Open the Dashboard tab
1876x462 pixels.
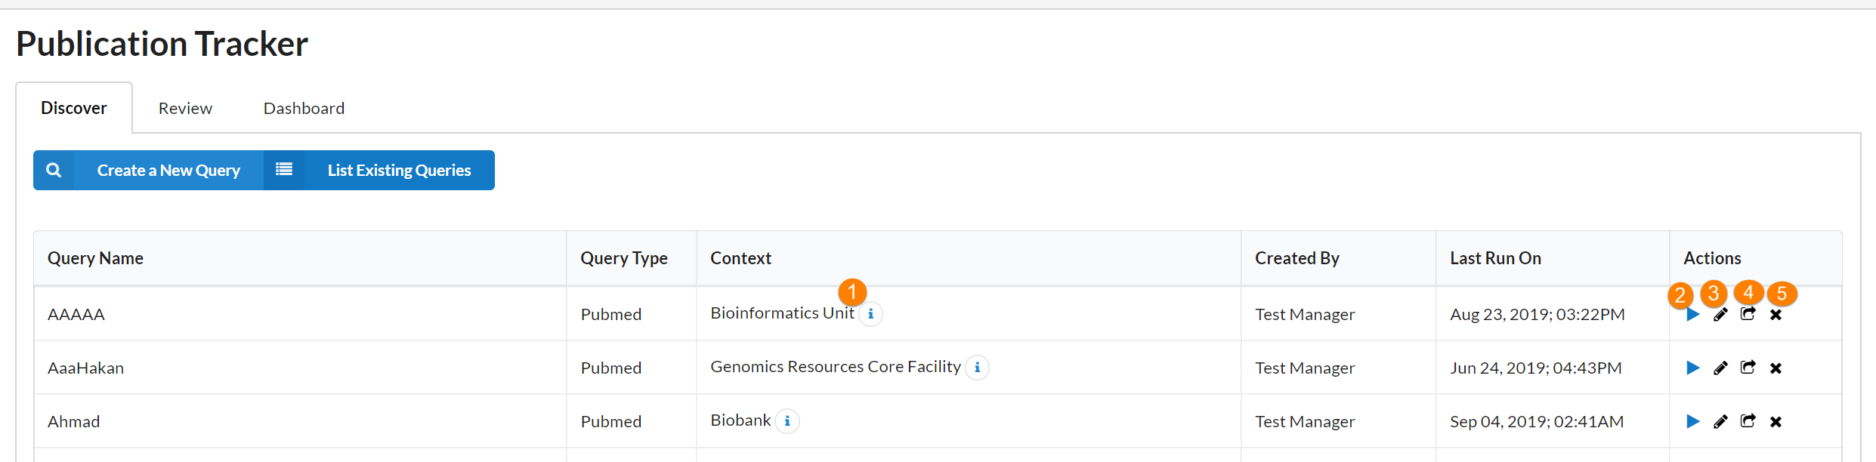pos(304,108)
